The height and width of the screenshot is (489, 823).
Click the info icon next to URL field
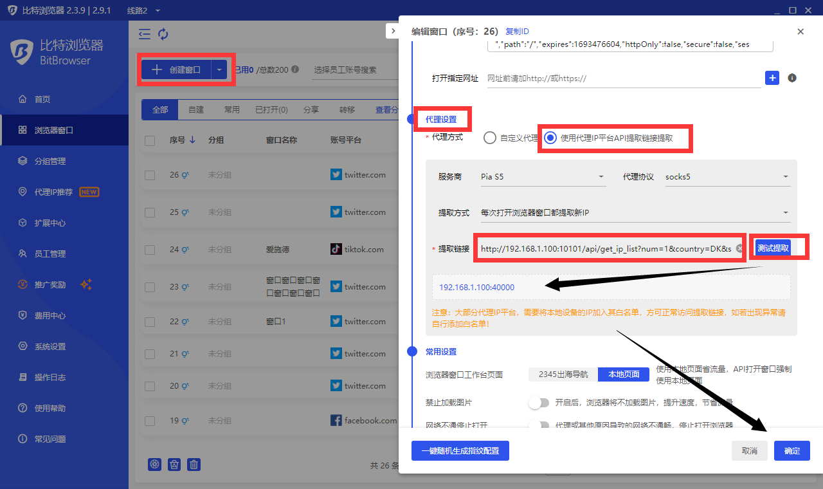point(792,78)
